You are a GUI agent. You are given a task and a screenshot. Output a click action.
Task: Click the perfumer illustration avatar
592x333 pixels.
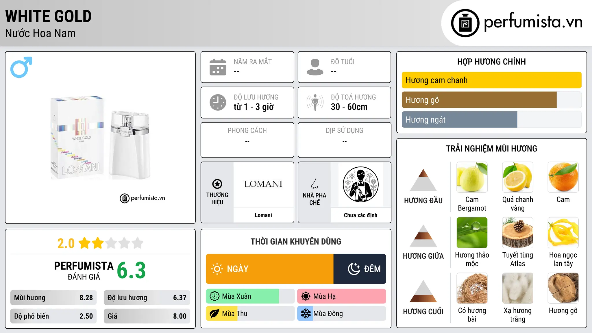pos(360,184)
